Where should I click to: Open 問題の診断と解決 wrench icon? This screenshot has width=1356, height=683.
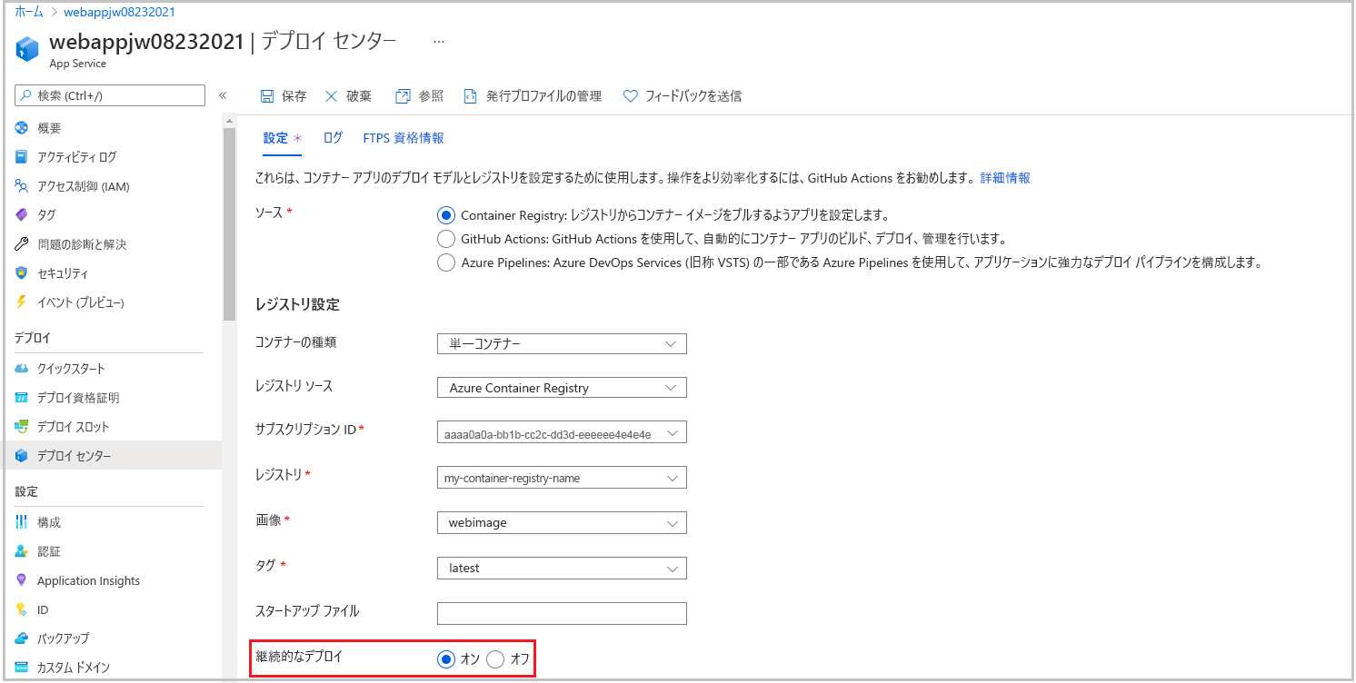[x=22, y=244]
